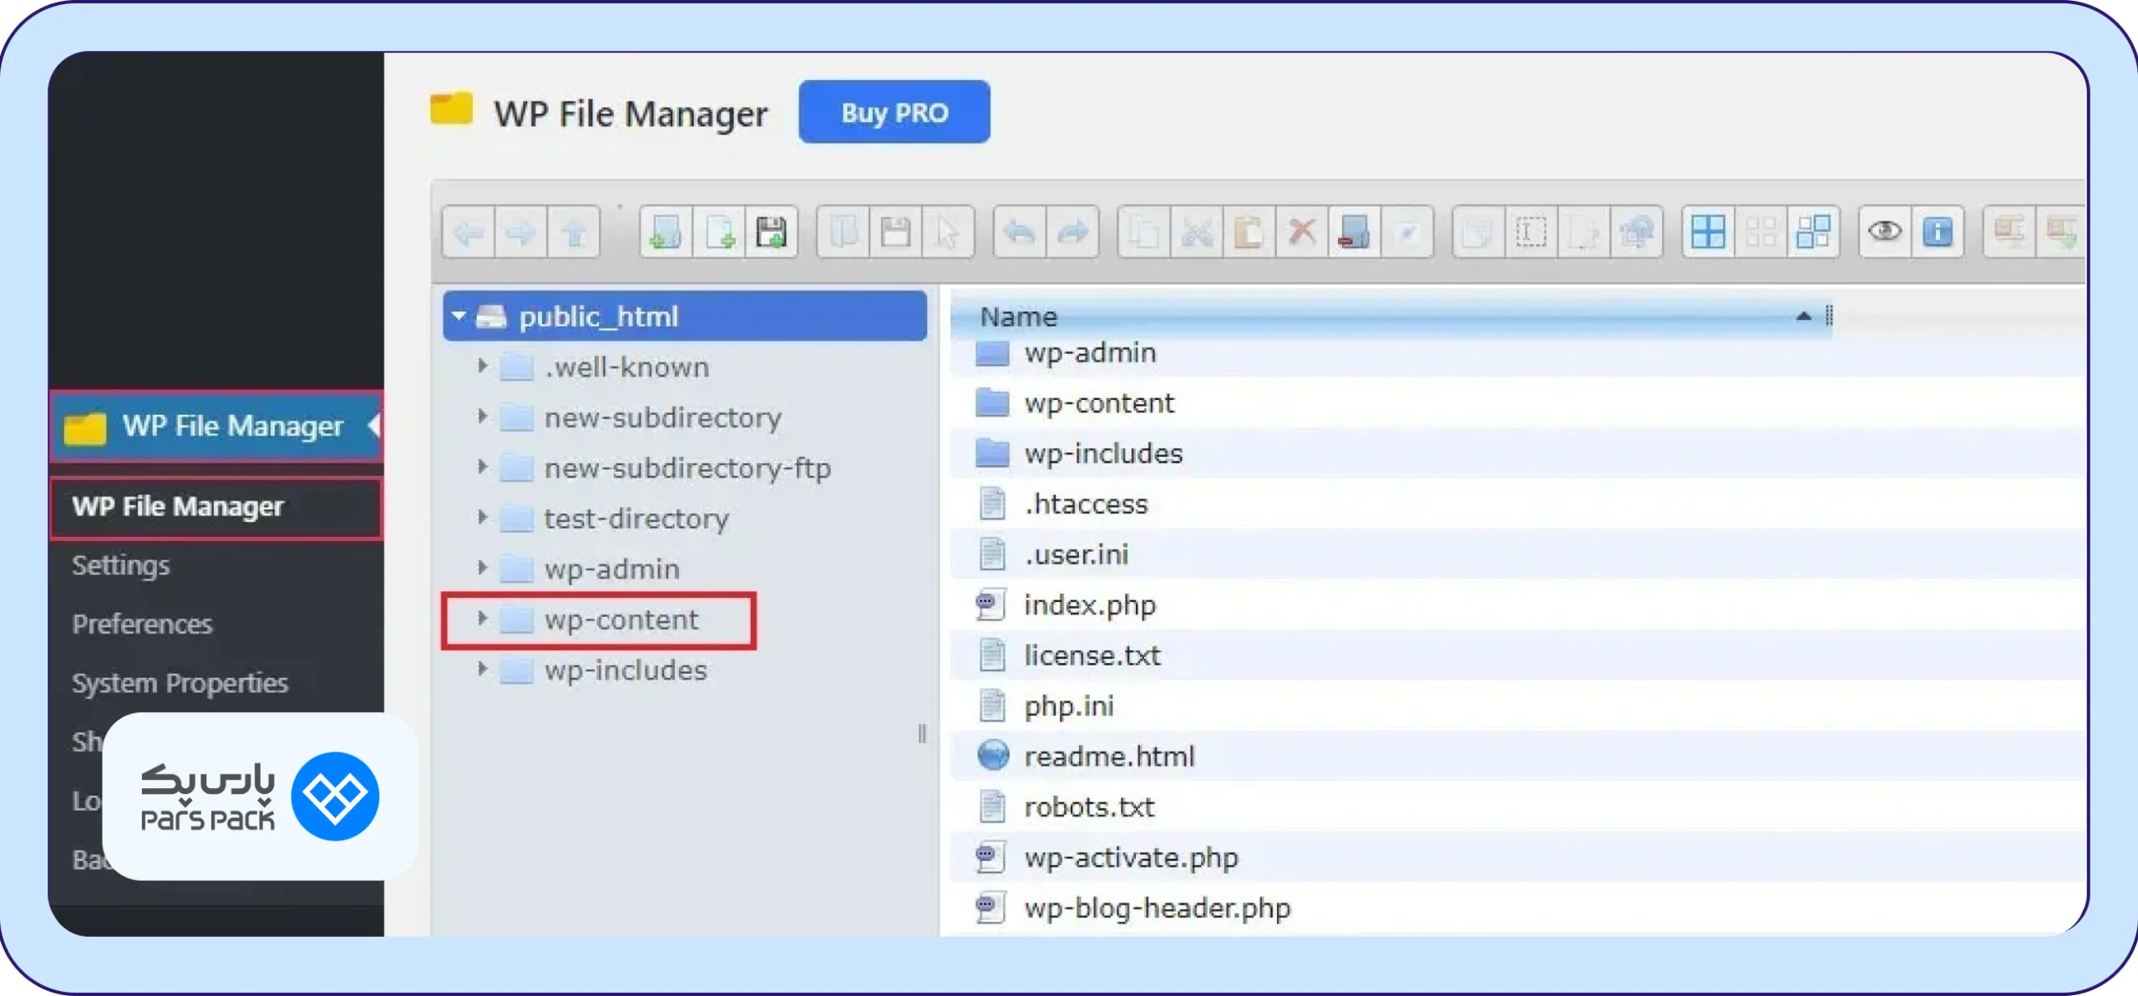Click the faded icon after the red-minus folder

1407,232
